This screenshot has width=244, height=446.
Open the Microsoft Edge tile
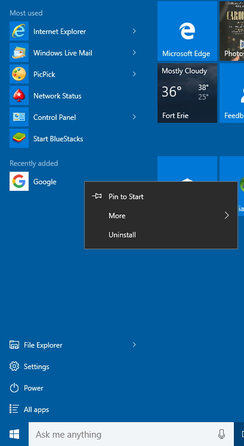pos(187,31)
